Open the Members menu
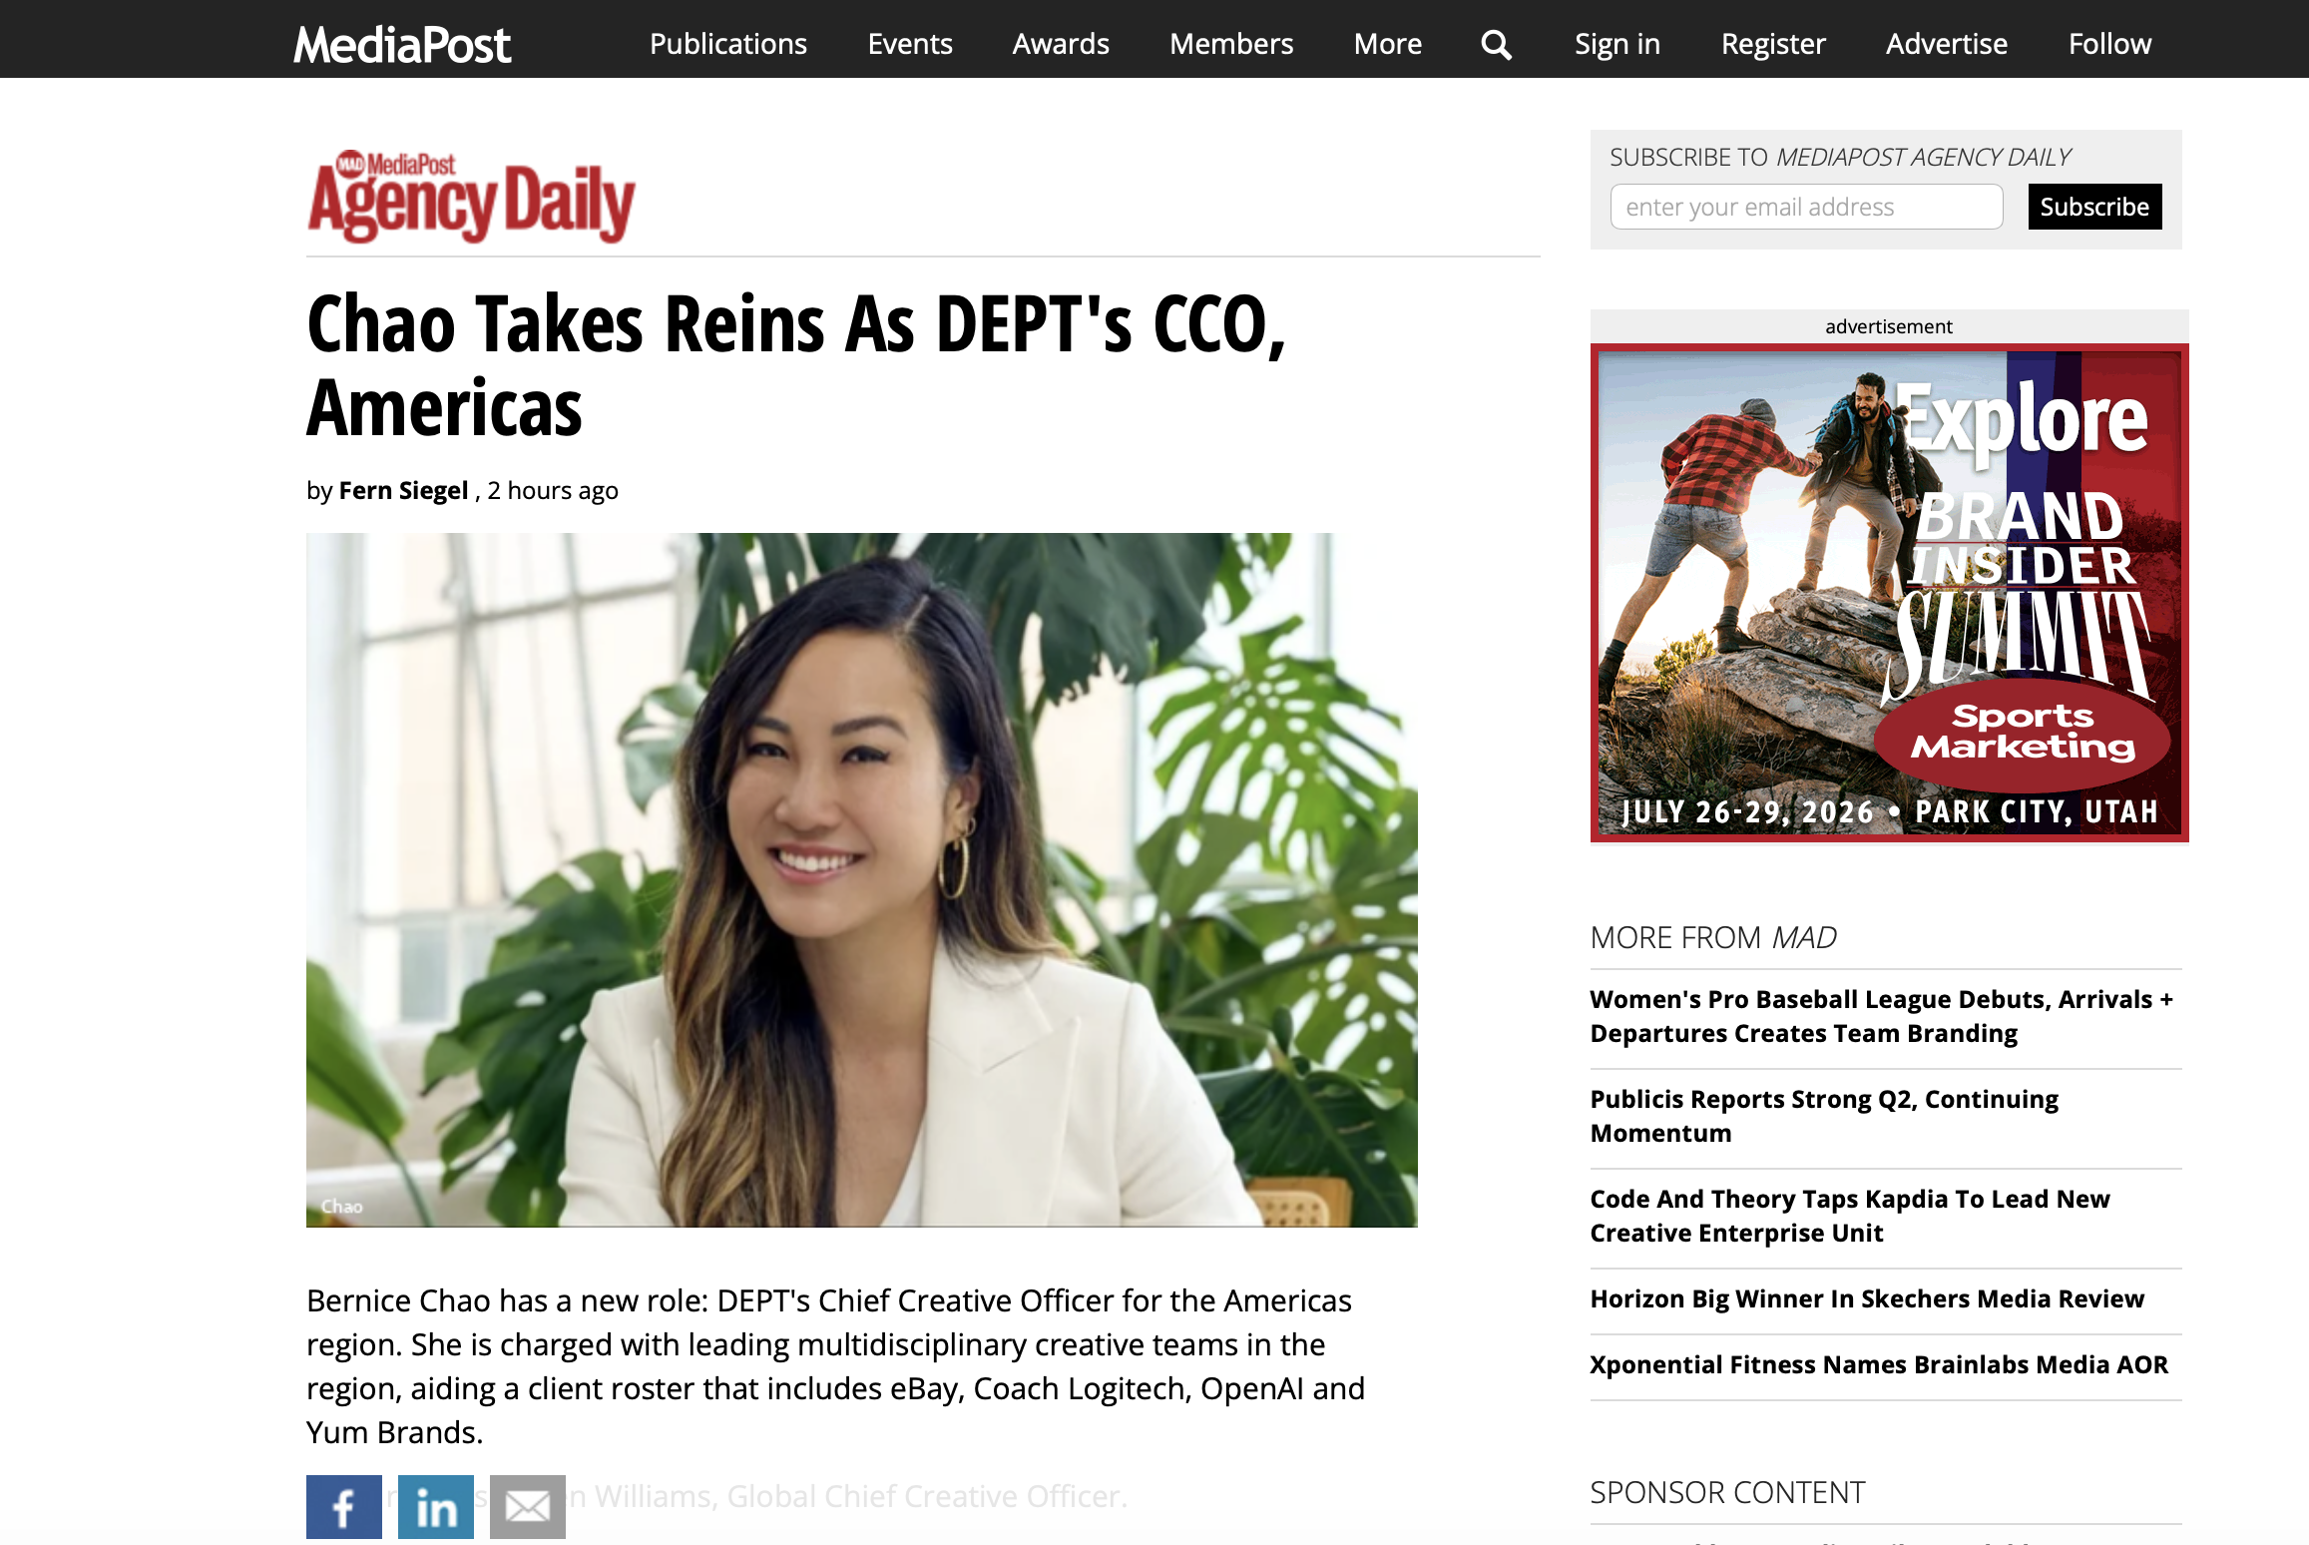Viewport: 2309px width, 1545px height. coord(1231,44)
